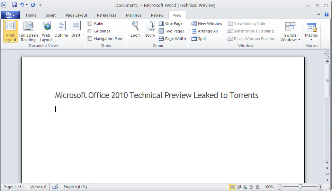Screen dimensions: 332x191
Task: Open the Words: 8 count
Action: point(38,187)
